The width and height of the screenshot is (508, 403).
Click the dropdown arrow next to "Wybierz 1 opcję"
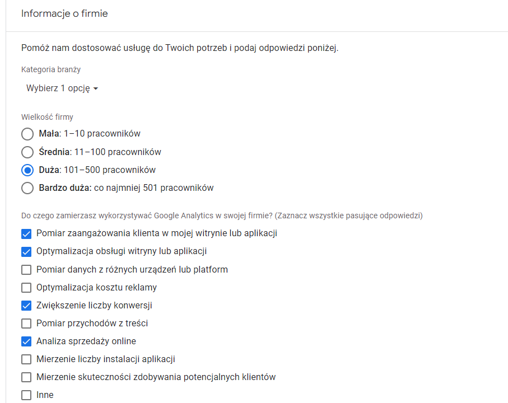tap(96, 88)
